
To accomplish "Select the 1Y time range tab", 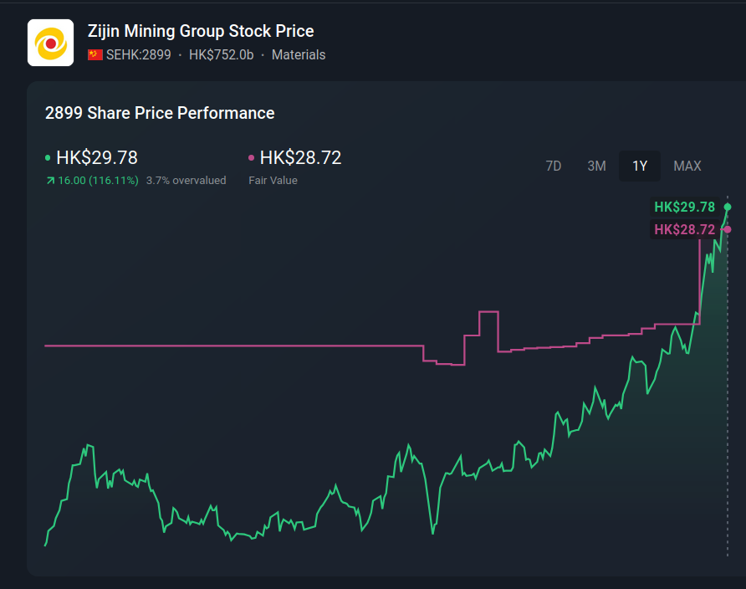I will tap(640, 166).
